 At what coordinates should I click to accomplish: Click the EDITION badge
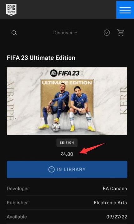tap(67, 142)
